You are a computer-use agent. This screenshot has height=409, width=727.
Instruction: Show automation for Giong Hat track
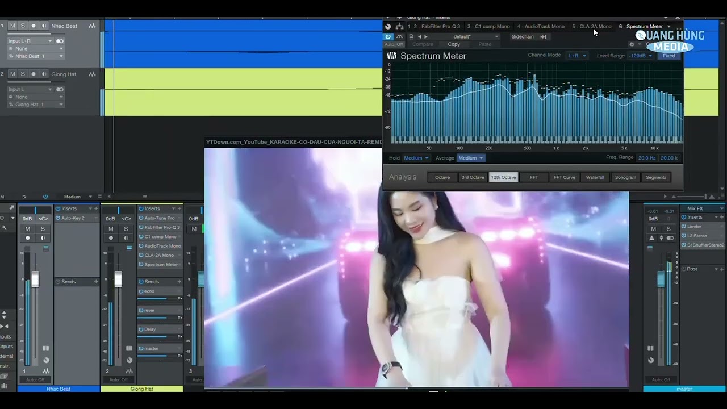coord(92,74)
